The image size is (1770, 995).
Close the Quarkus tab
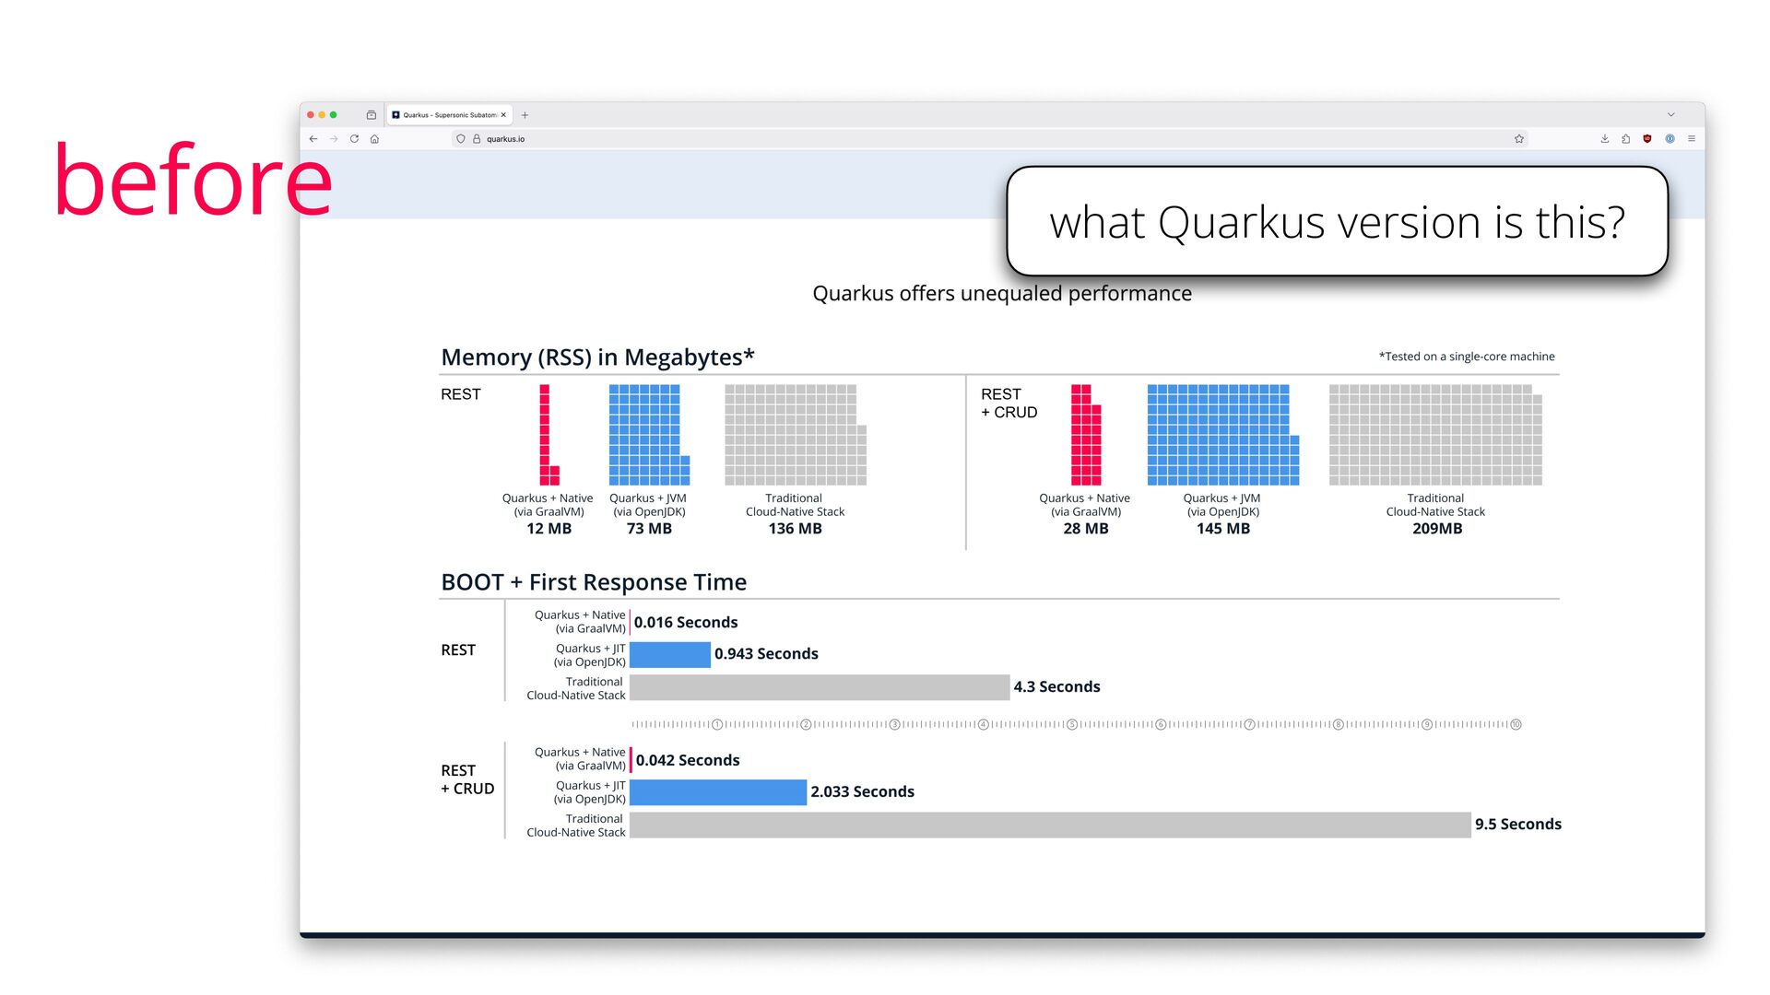point(503,115)
